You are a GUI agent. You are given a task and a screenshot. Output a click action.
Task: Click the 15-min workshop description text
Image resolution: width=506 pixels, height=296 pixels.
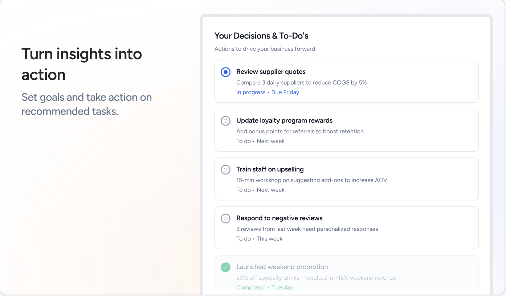(x=311, y=180)
